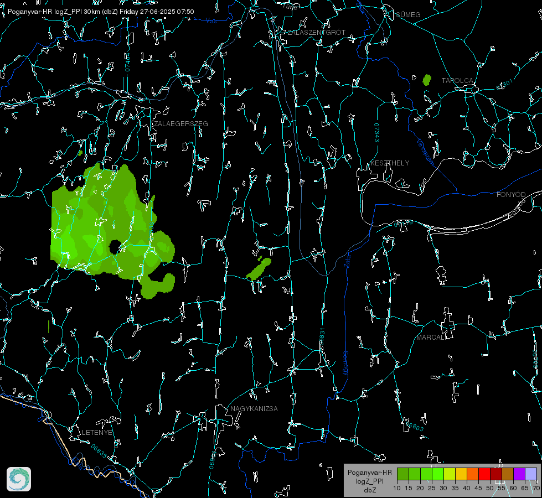
Task: Click the dbZ unit label in legend
Action: coord(369,490)
